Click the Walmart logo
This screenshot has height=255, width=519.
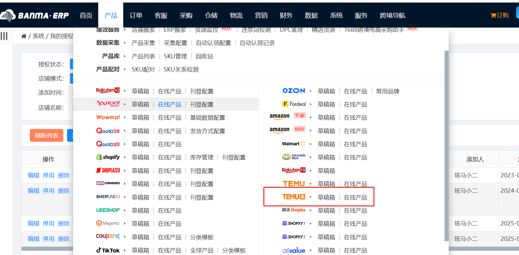click(x=294, y=144)
